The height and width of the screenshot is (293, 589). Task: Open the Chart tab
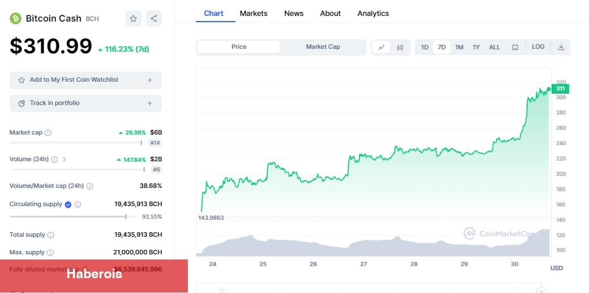click(x=214, y=14)
